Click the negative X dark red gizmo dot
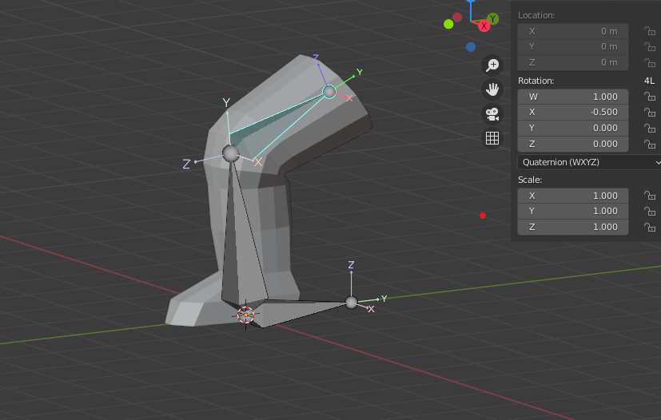 457,18
